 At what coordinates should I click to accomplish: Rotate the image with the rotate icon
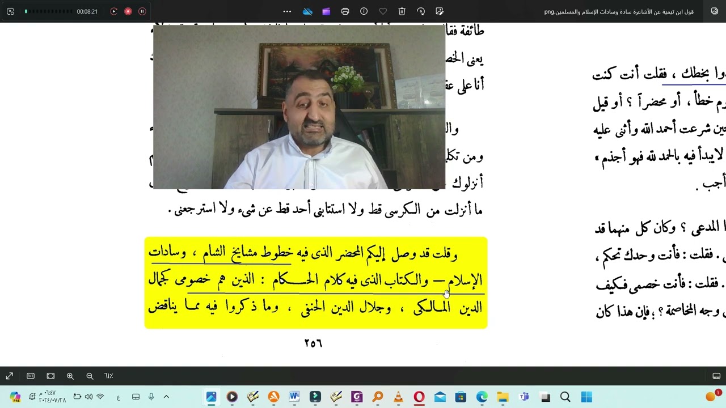click(x=421, y=11)
